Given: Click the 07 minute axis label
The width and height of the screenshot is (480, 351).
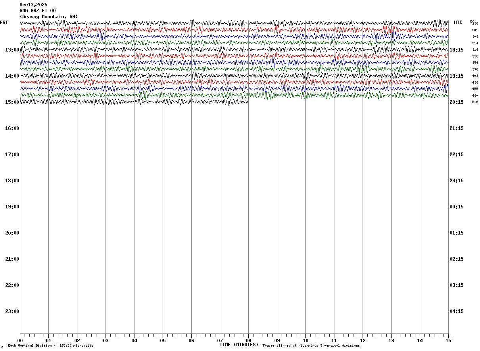Looking at the screenshot, I should coord(220,341).
